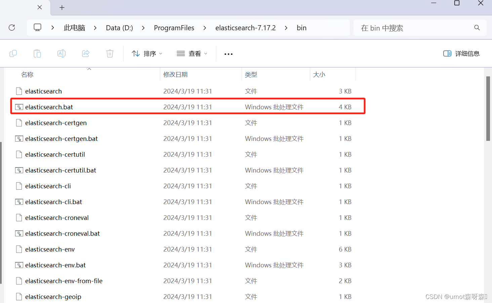
Task: Navigate to Data (D:) breadcrumb
Action: tap(119, 28)
